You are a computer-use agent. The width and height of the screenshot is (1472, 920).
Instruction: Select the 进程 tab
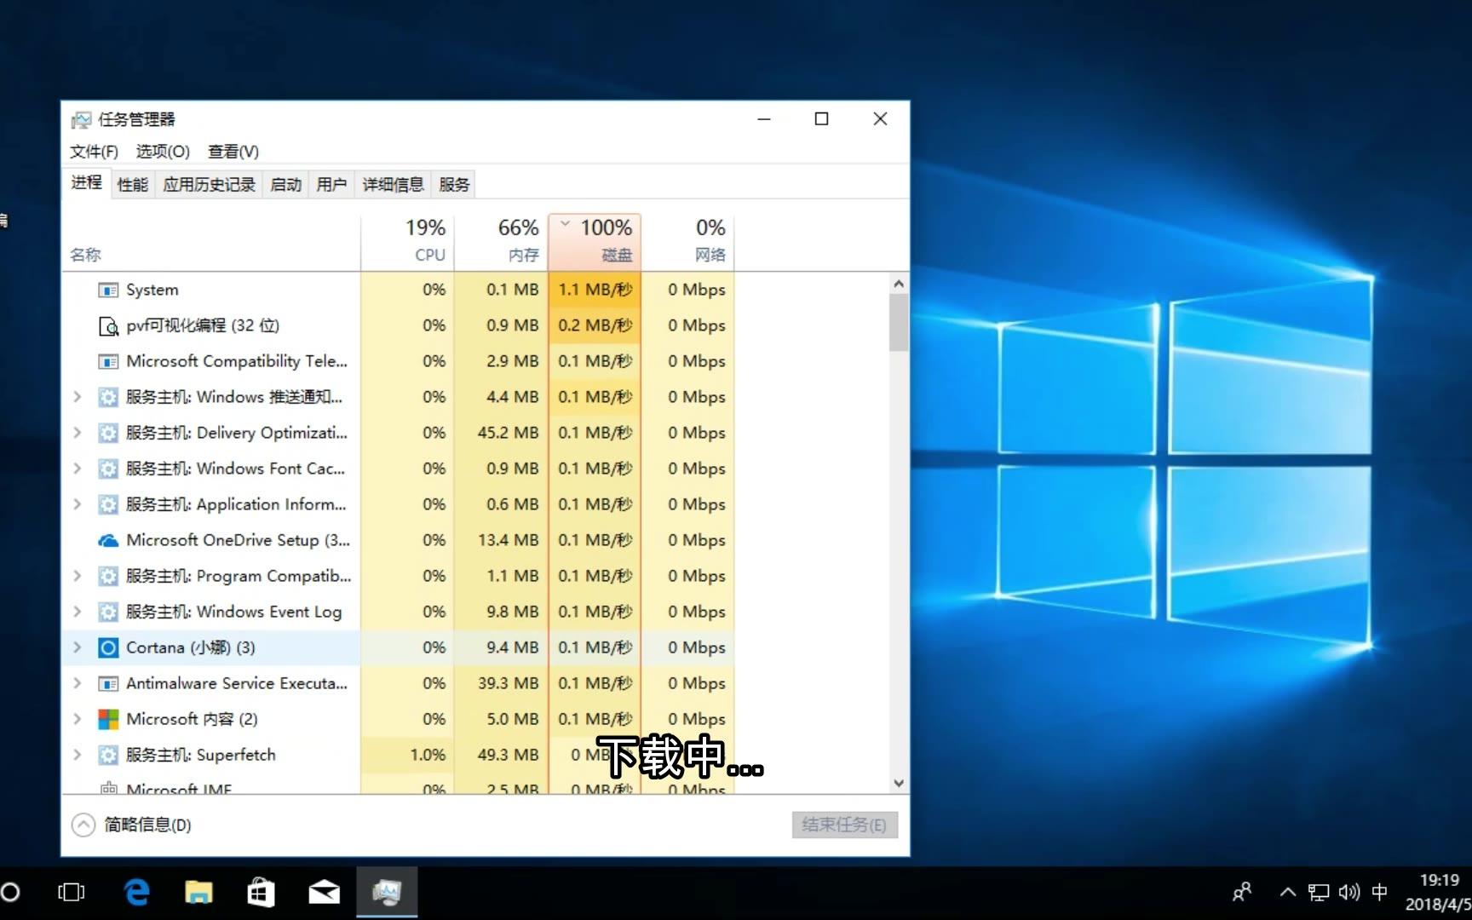point(86,183)
